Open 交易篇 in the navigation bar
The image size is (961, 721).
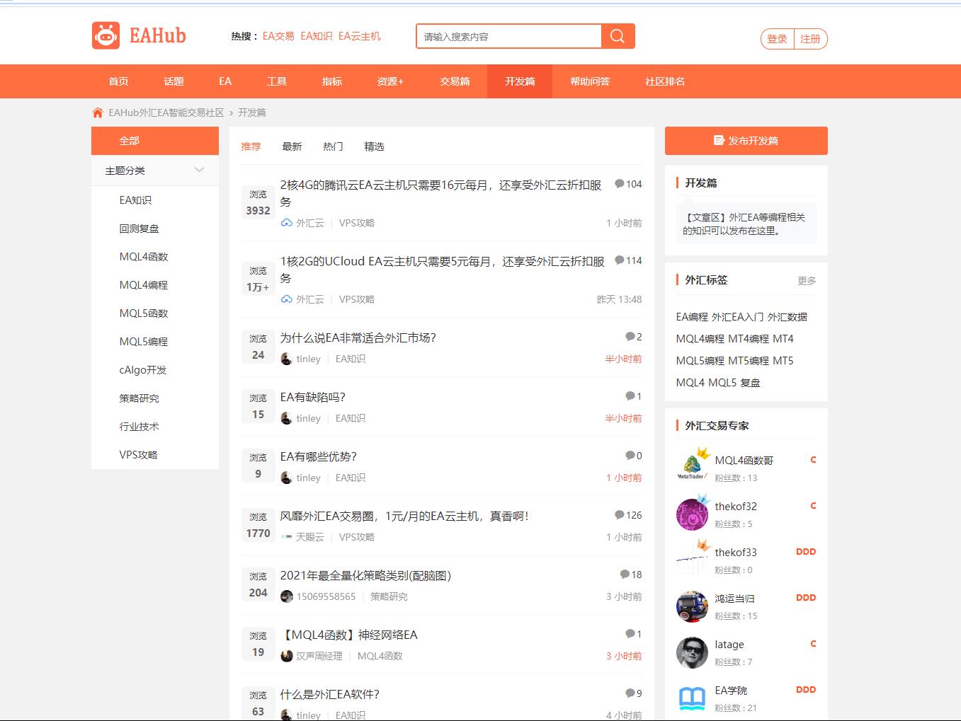pos(455,81)
